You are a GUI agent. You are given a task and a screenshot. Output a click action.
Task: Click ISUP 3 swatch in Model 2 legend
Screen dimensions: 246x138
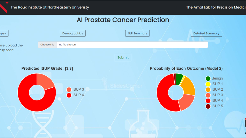tap(208, 95)
